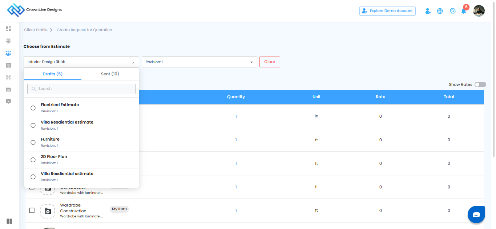Click the Quantity column header
Viewport: 496px width, 229px height.
[236, 97]
